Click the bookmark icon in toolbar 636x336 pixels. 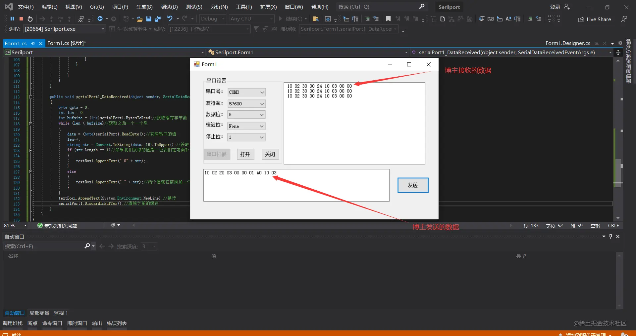(x=388, y=19)
